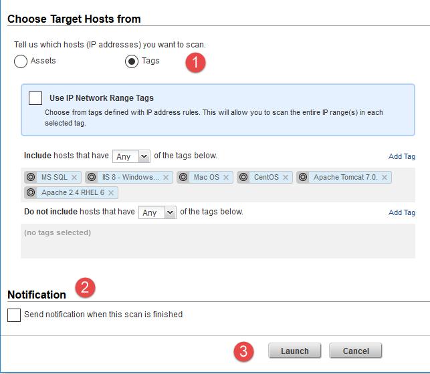Enable Use IP Network Range Tags checkbox
430x374 pixels.
pyautogui.click(x=35, y=98)
